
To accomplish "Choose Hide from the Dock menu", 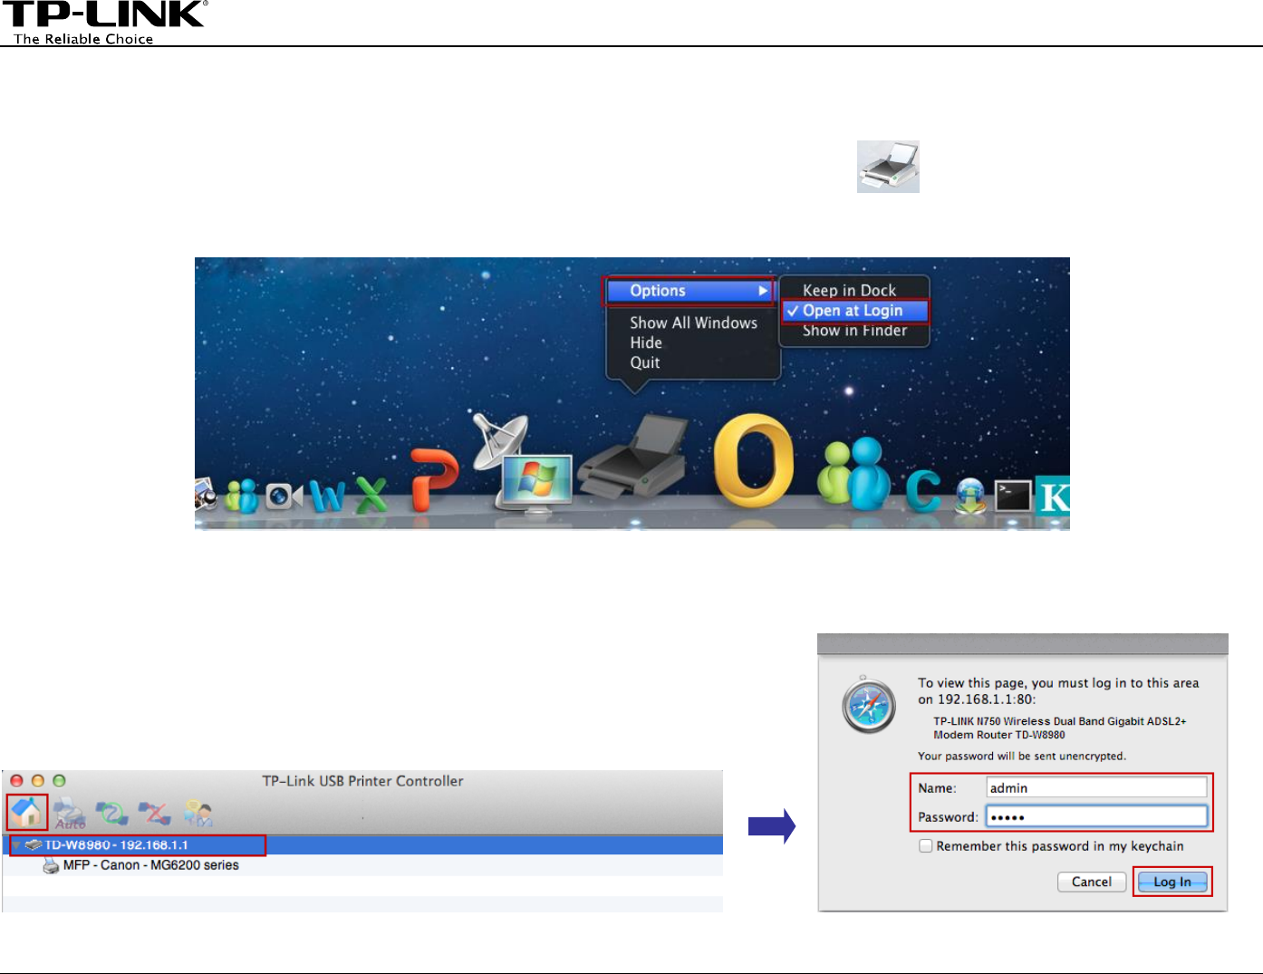I will click(x=646, y=342).
